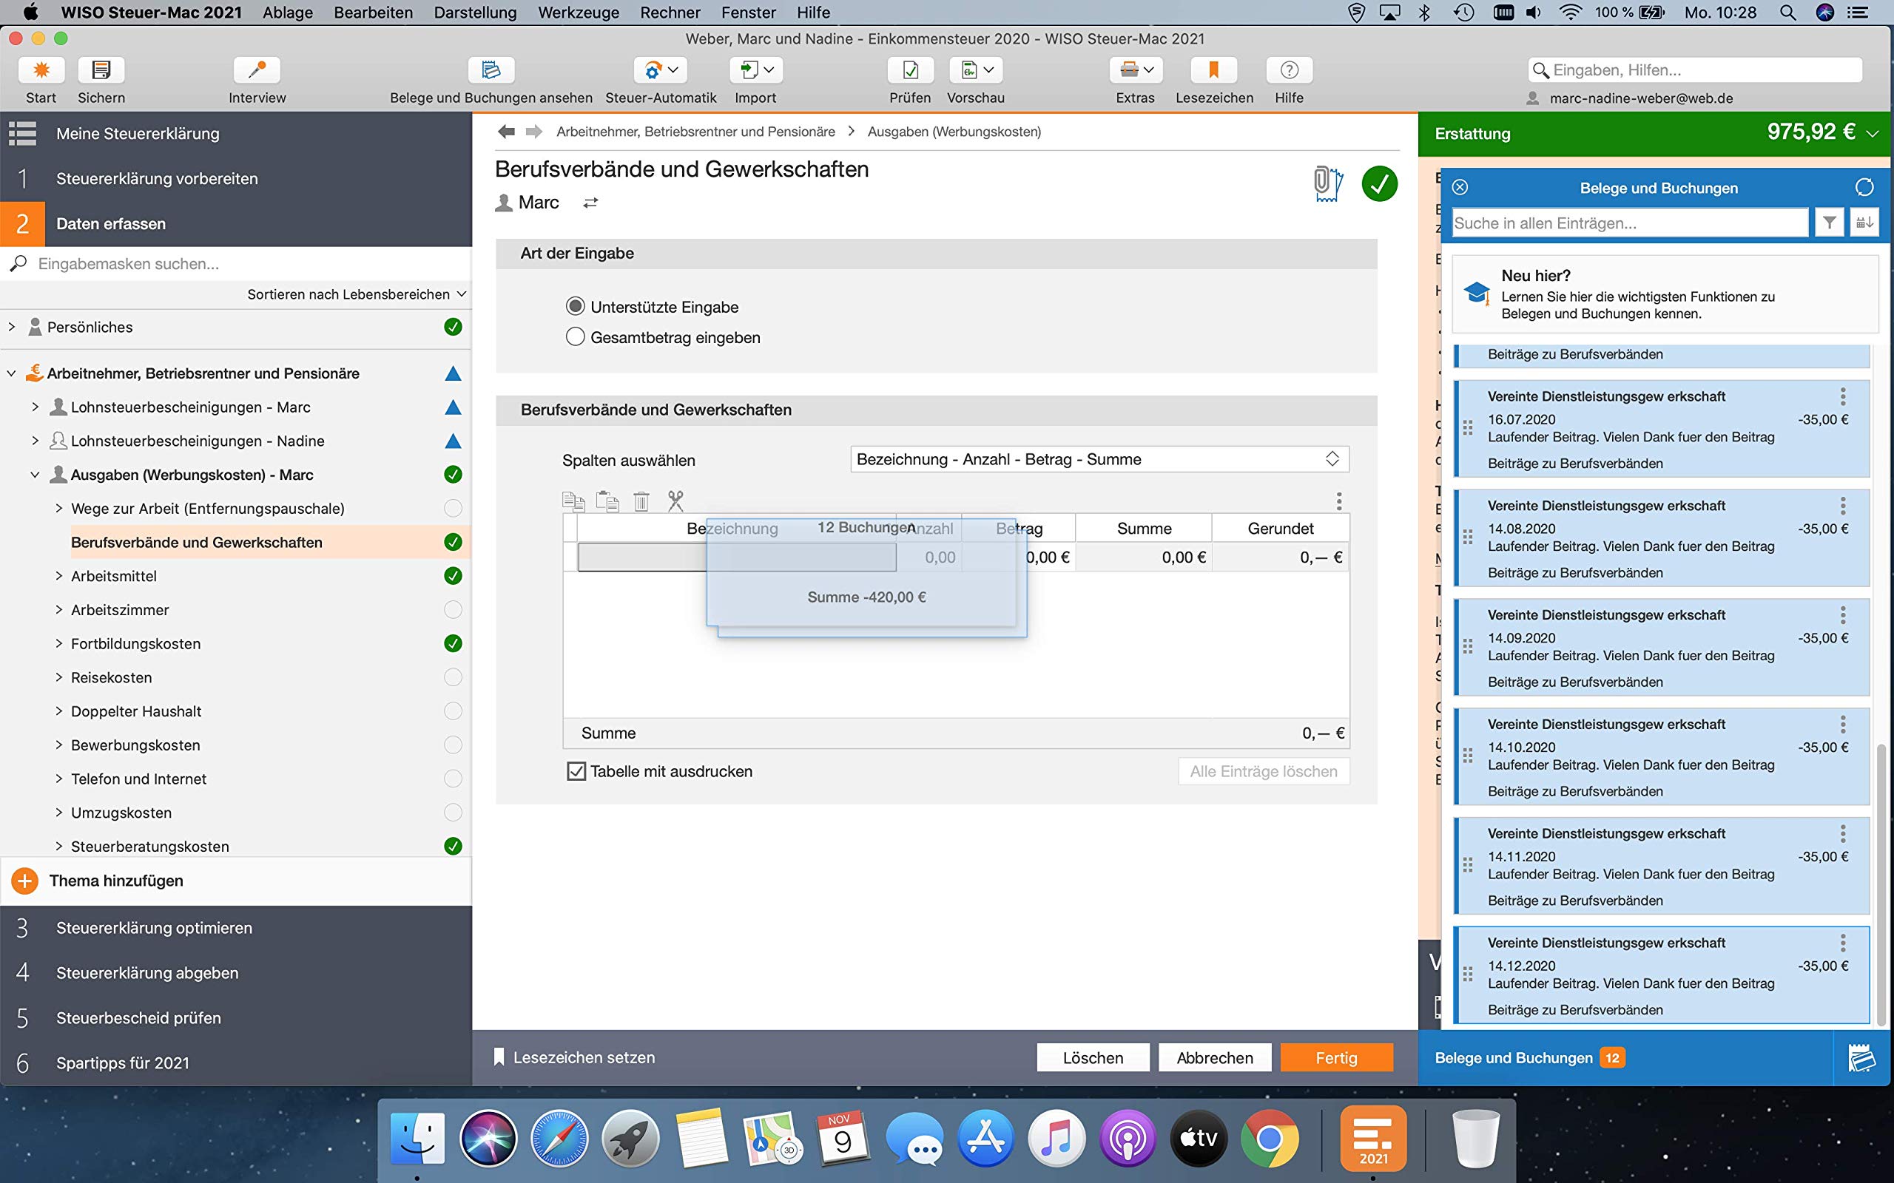Open the Rechner menu
The height and width of the screenshot is (1183, 1894).
tap(670, 13)
